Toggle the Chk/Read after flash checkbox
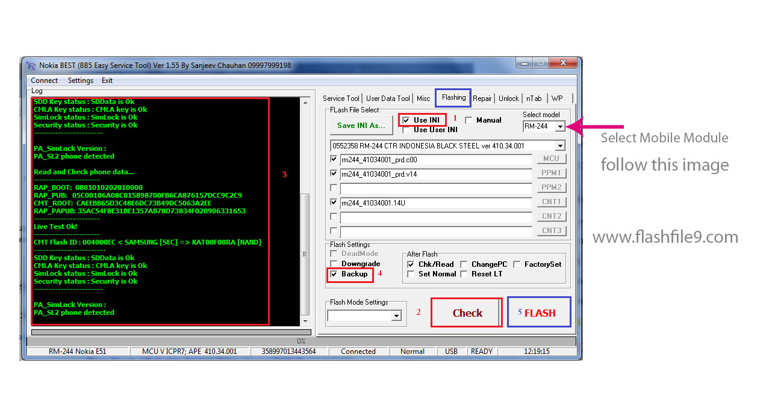772x417 pixels. click(x=411, y=264)
